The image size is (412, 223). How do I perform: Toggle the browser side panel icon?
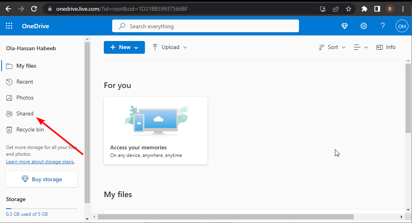click(x=377, y=9)
